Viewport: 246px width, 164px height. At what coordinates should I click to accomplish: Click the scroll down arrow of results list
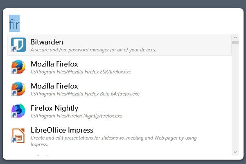tap(235, 152)
